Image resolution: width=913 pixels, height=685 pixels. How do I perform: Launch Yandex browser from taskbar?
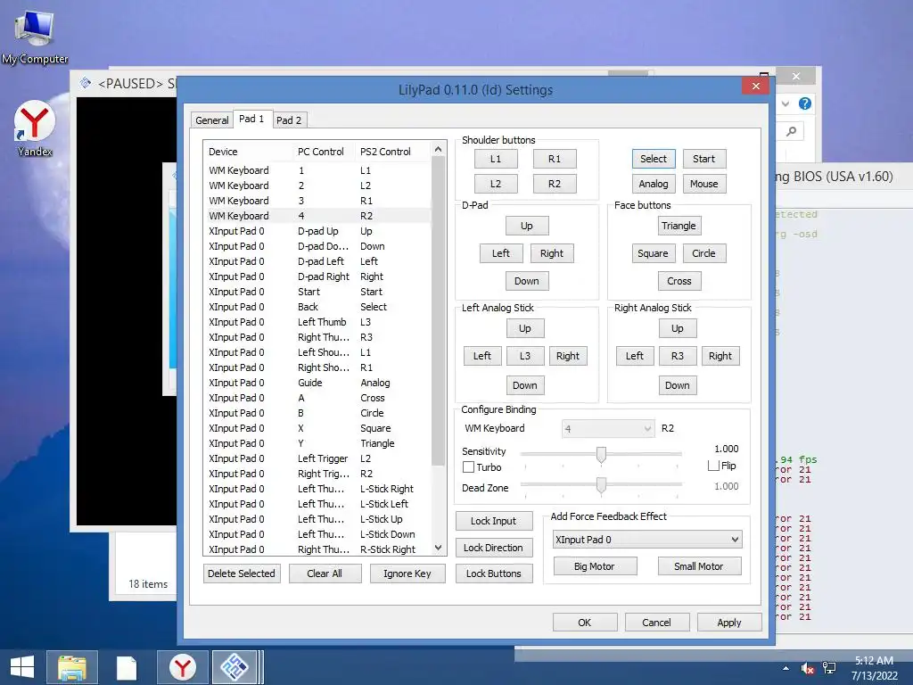(x=182, y=667)
